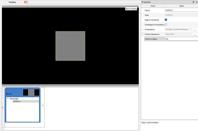This screenshot has width=198, height=131.
Task: Edit the Name field containing Uniform
Action: tap(181, 10)
